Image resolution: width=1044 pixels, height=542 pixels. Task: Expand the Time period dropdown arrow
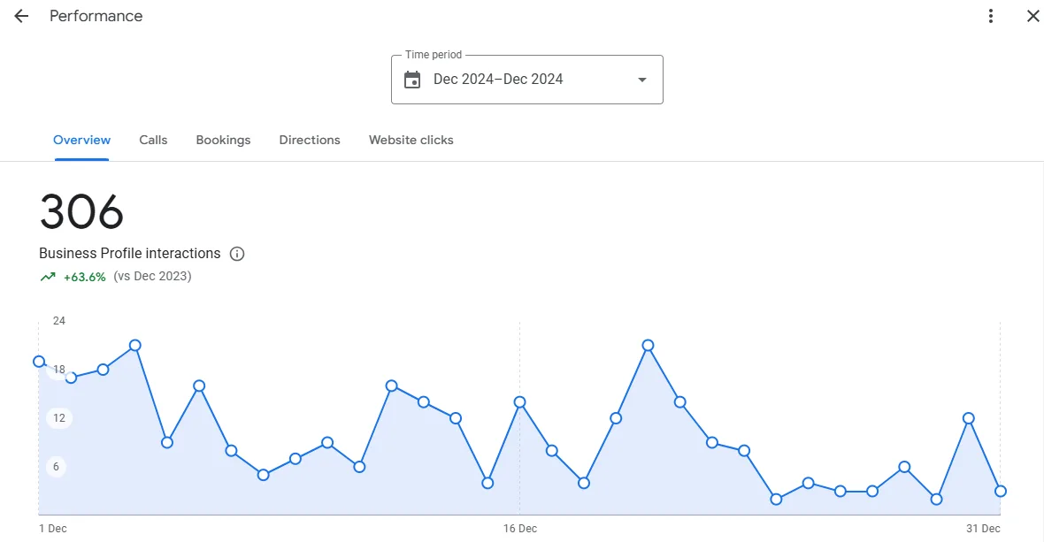click(x=641, y=80)
